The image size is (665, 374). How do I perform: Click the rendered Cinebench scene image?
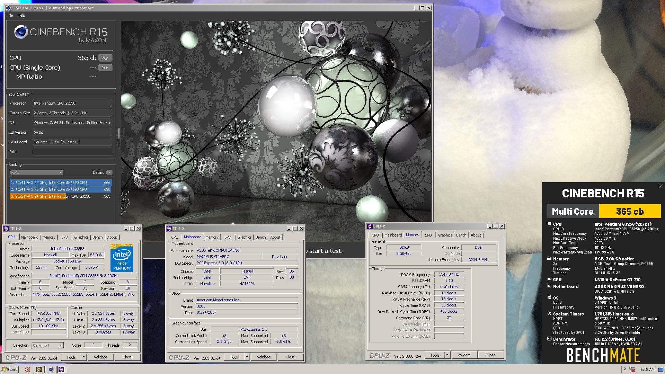pos(276,121)
